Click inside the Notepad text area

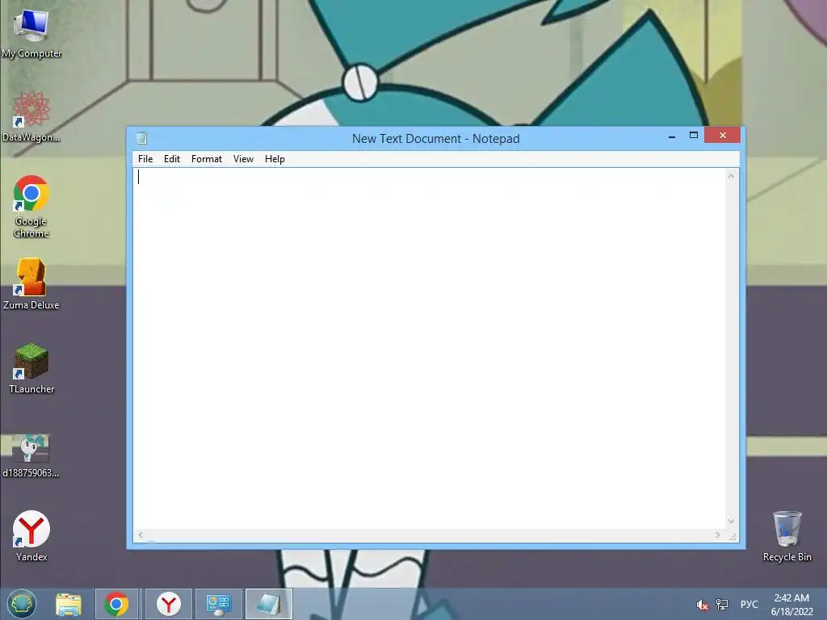(x=429, y=348)
